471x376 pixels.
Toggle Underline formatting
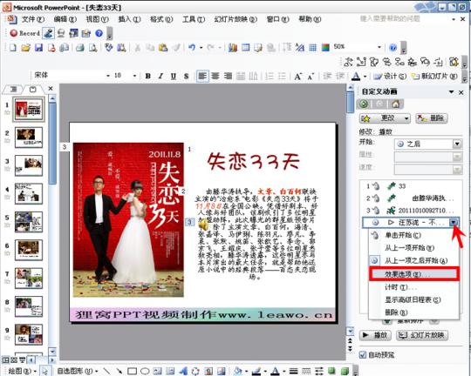click(x=174, y=76)
